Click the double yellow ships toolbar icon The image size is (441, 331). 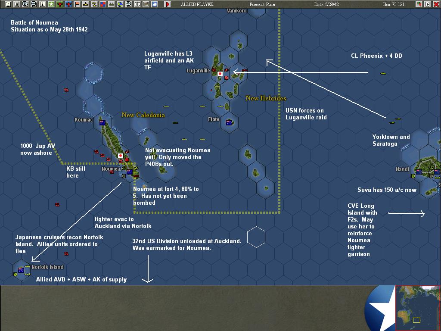[x=94, y=4]
